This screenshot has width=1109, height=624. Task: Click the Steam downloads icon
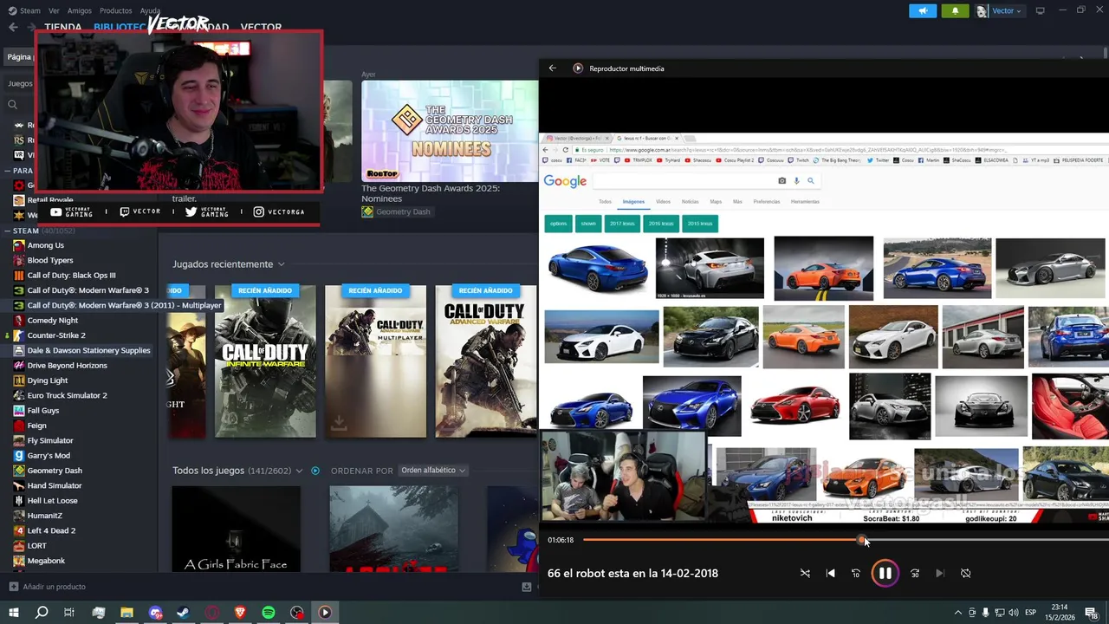pos(526,587)
